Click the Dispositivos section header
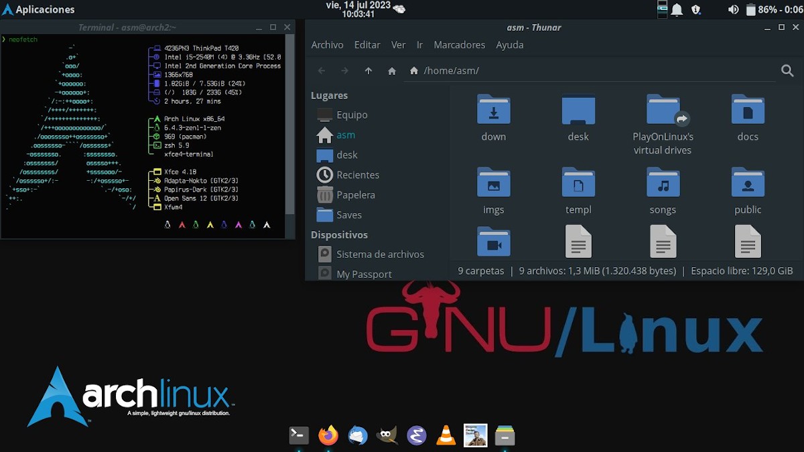Viewport: 804px width, 452px height. pos(339,235)
